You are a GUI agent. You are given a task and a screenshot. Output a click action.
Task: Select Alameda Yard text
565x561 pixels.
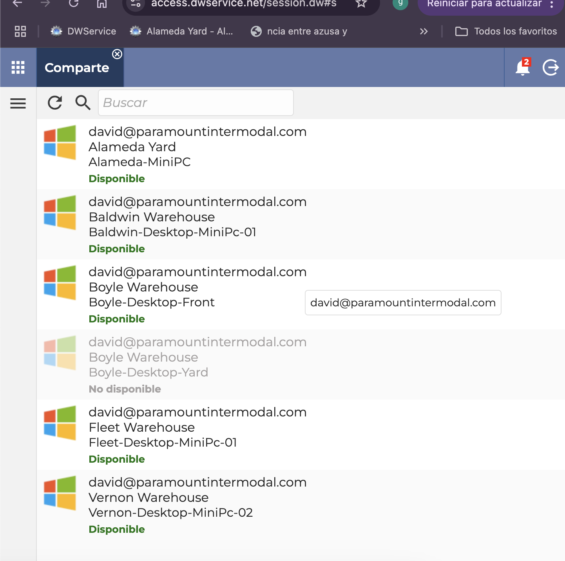(x=132, y=147)
